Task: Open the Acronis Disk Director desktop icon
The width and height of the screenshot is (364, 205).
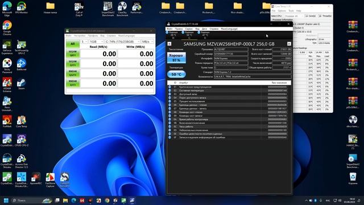Action: [x=22, y=161]
